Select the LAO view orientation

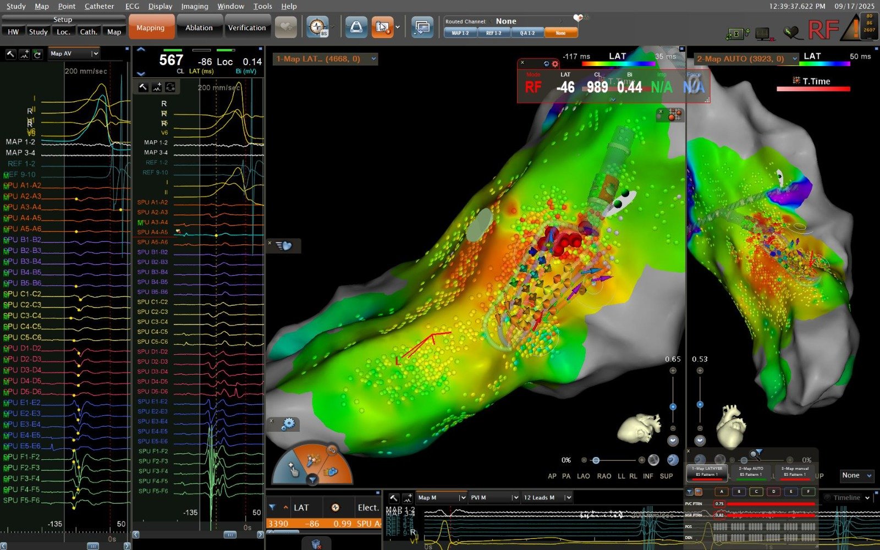[x=583, y=476]
